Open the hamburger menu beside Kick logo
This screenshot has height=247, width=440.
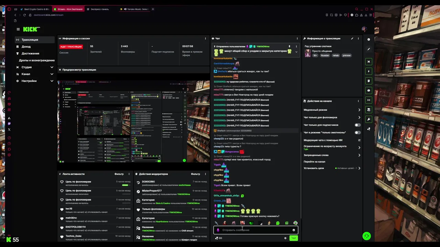[18, 29]
